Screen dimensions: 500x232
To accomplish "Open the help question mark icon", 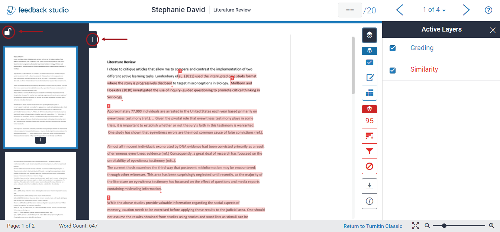I will 488,10.
